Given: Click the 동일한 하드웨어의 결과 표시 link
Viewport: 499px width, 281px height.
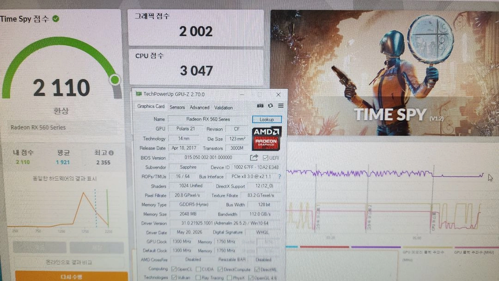Looking at the screenshot, I should coord(65,178).
